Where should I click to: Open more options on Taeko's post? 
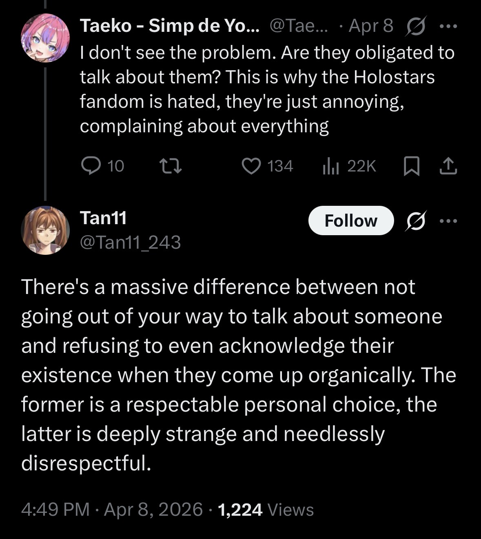pos(448,26)
